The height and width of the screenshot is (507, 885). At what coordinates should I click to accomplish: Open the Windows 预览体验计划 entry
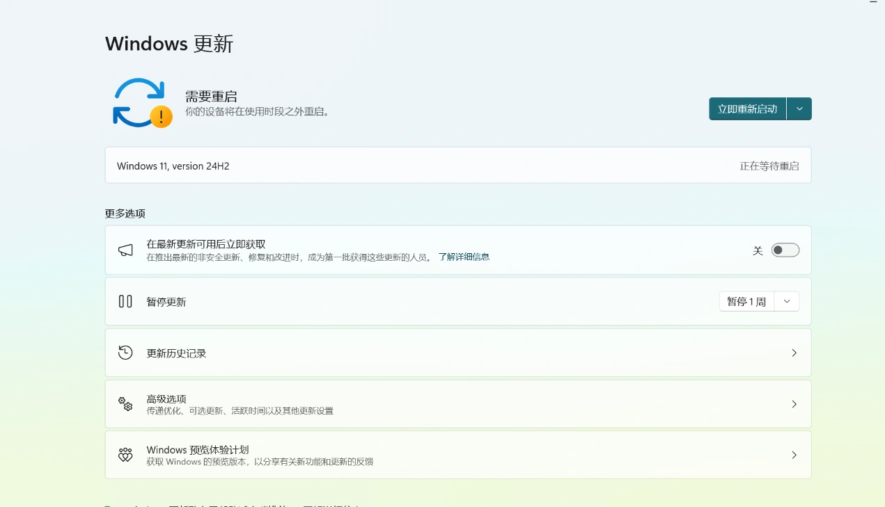tap(458, 455)
